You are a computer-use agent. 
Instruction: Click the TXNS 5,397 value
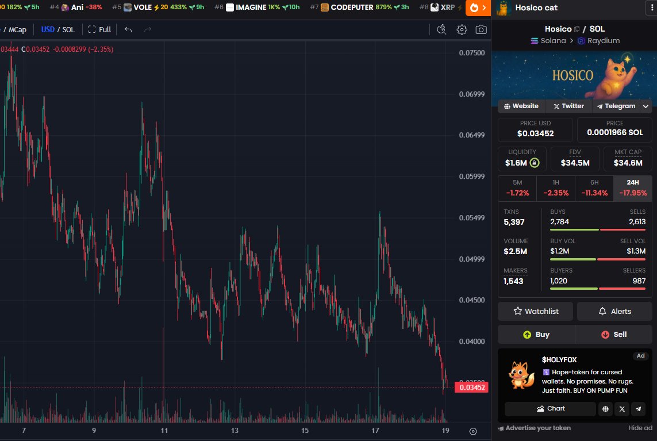tap(514, 222)
